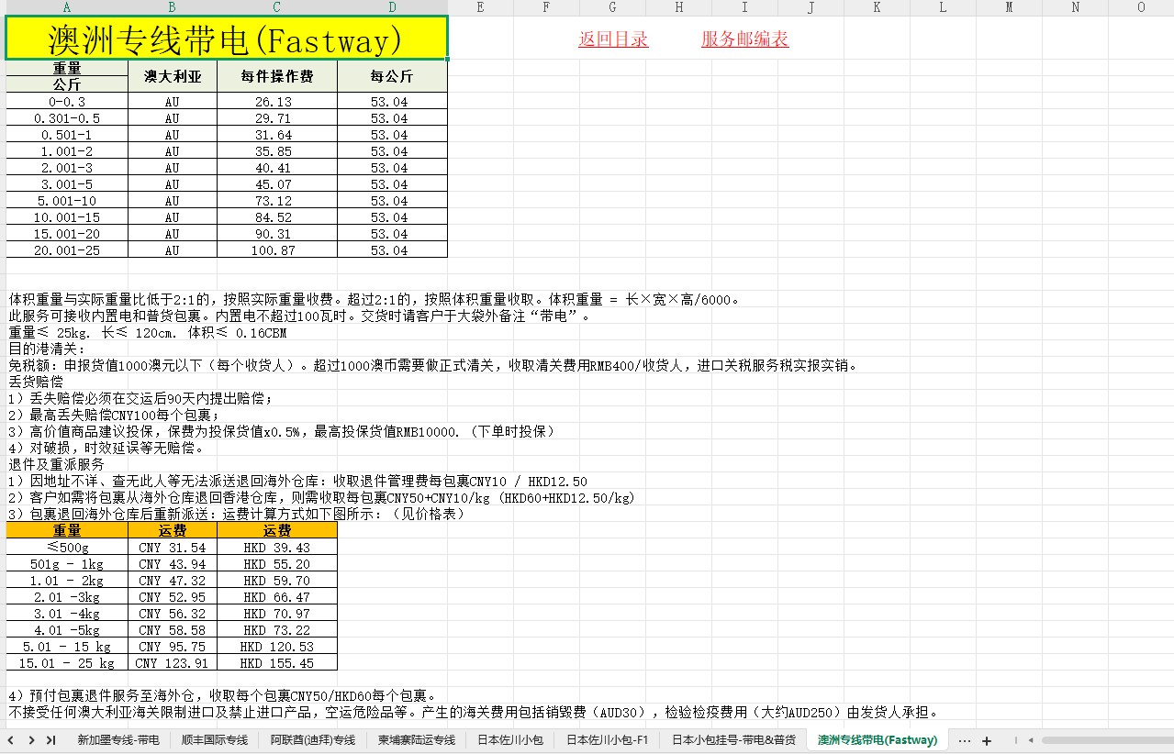Select column L header
This screenshot has width=1174, height=754.
tap(943, 7)
